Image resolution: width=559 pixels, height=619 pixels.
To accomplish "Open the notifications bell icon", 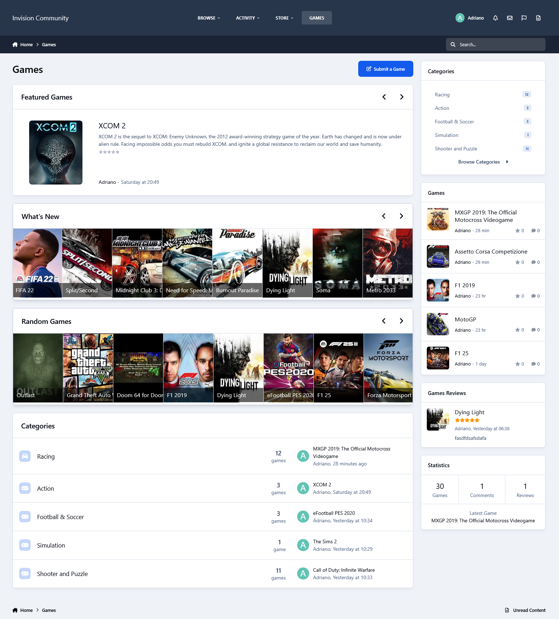I will [x=495, y=18].
